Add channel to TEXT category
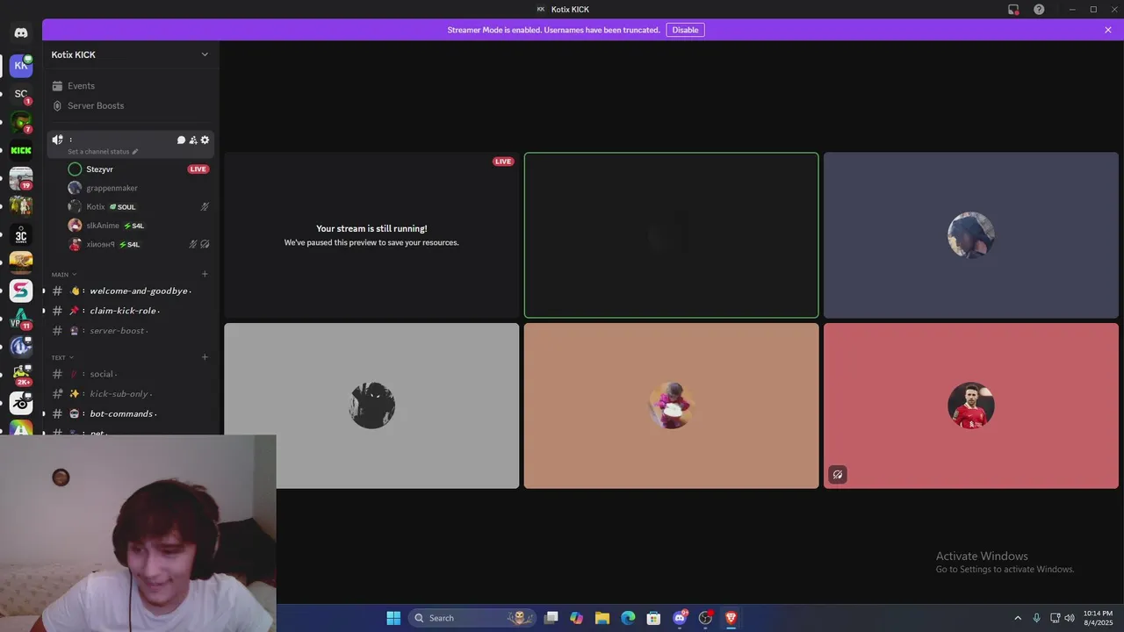 (205, 357)
